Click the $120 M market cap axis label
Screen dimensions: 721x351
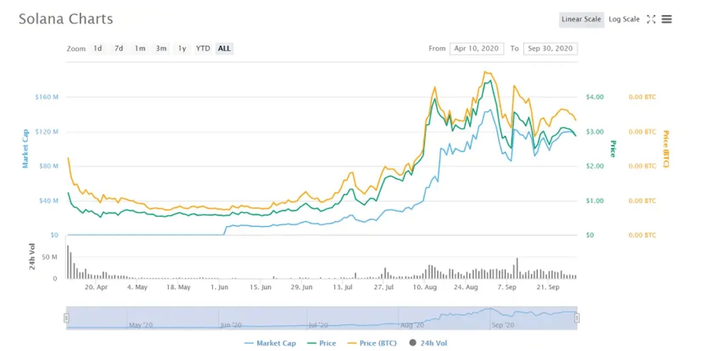(x=47, y=132)
